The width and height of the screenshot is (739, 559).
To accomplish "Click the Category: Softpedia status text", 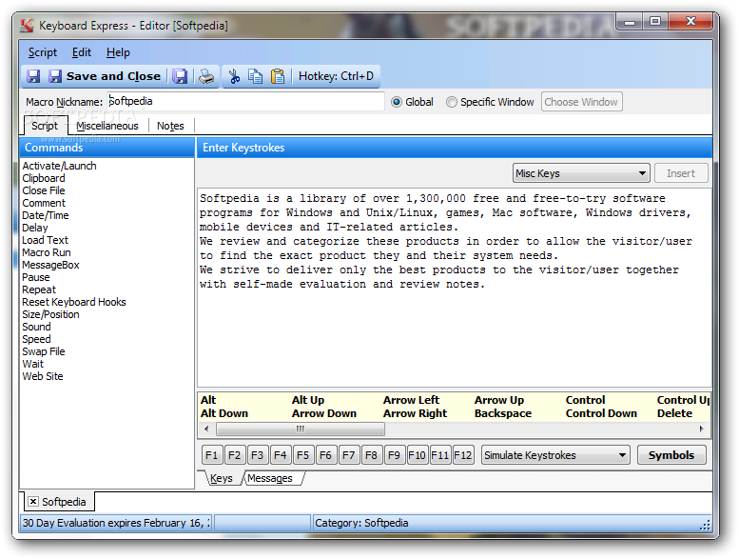I will pyautogui.click(x=361, y=523).
